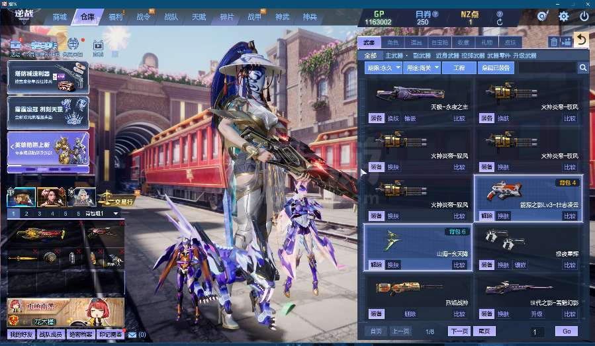Click the magnifier search icon
Image resolution: width=595 pixels, height=346 pixels.
(583, 68)
